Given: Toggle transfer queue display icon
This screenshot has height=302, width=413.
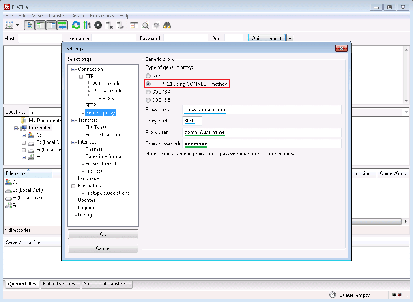Looking at the screenshot, I should click(x=62, y=25).
